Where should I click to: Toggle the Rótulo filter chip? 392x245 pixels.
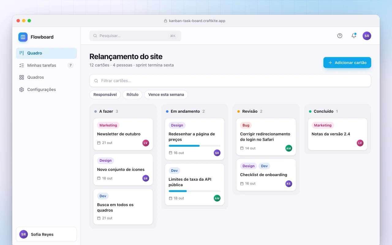pos(133,95)
